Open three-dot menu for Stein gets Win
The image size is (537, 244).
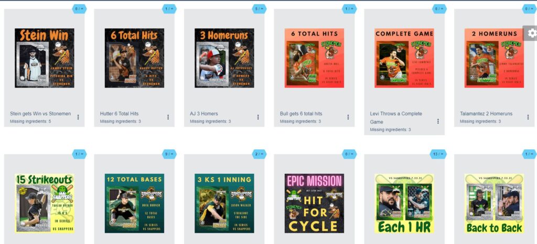click(78, 117)
